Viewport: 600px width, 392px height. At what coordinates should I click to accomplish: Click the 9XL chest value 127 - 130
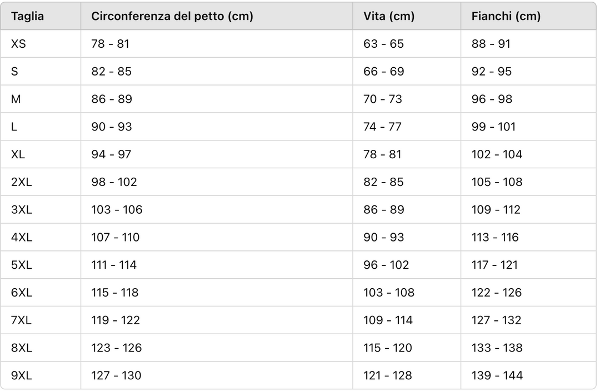coord(116,375)
